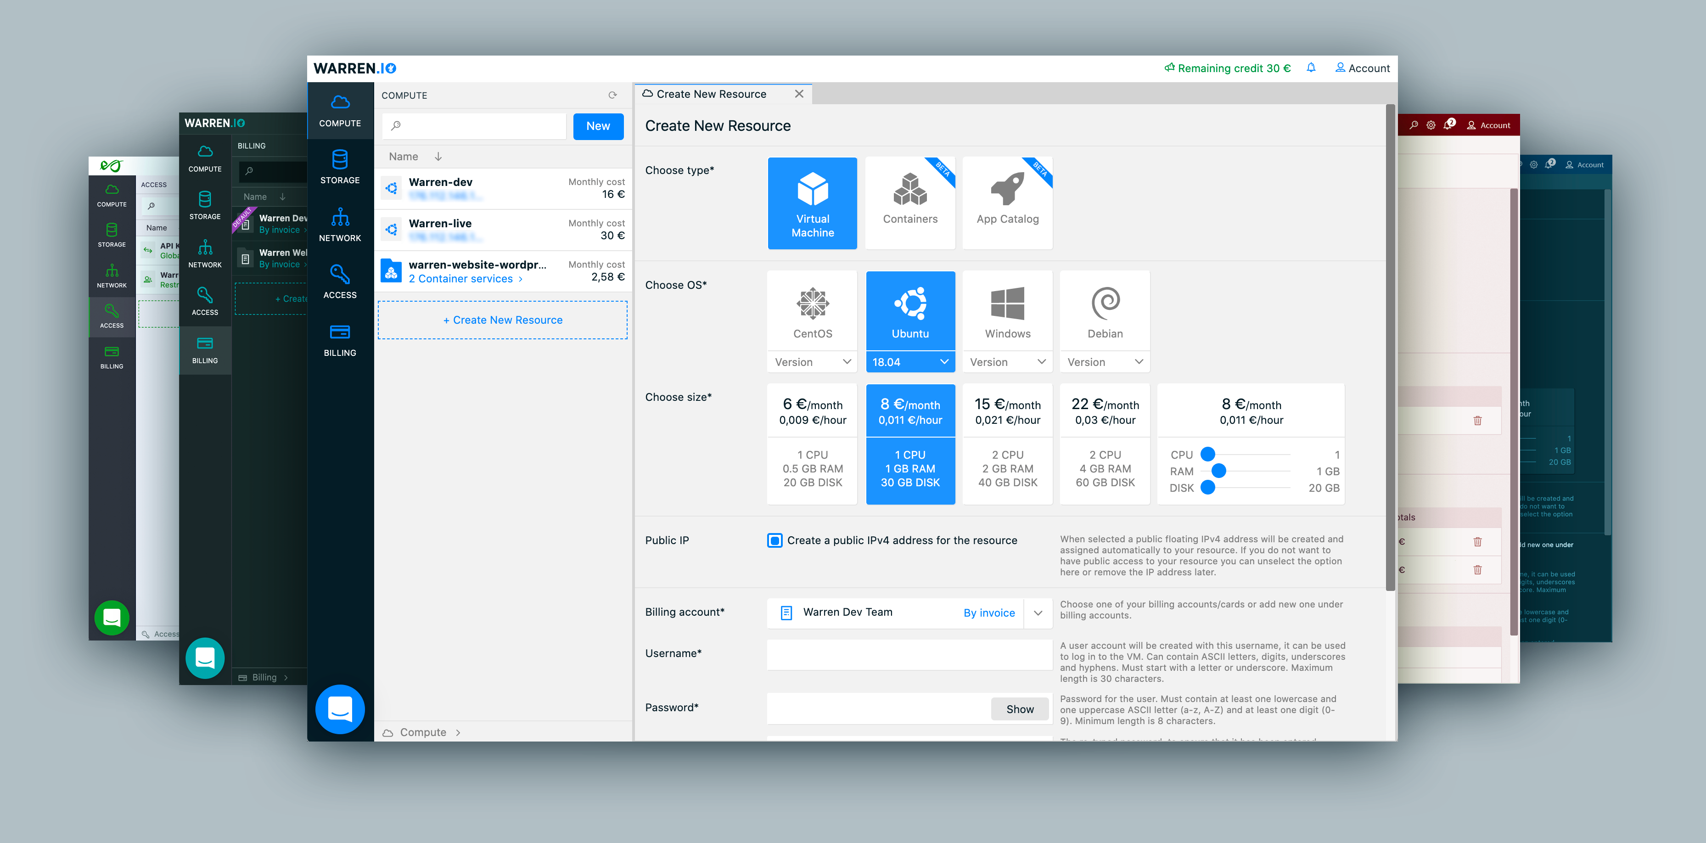Toggle public IPv4 address checkbox
Screen dimensions: 1706x843
point(774,540)
